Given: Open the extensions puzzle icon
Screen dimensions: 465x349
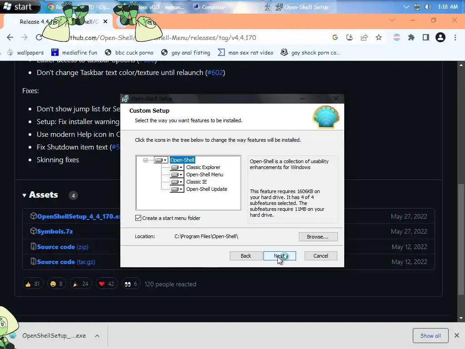Looking at the screenshot, I should (x=411, y=37).
